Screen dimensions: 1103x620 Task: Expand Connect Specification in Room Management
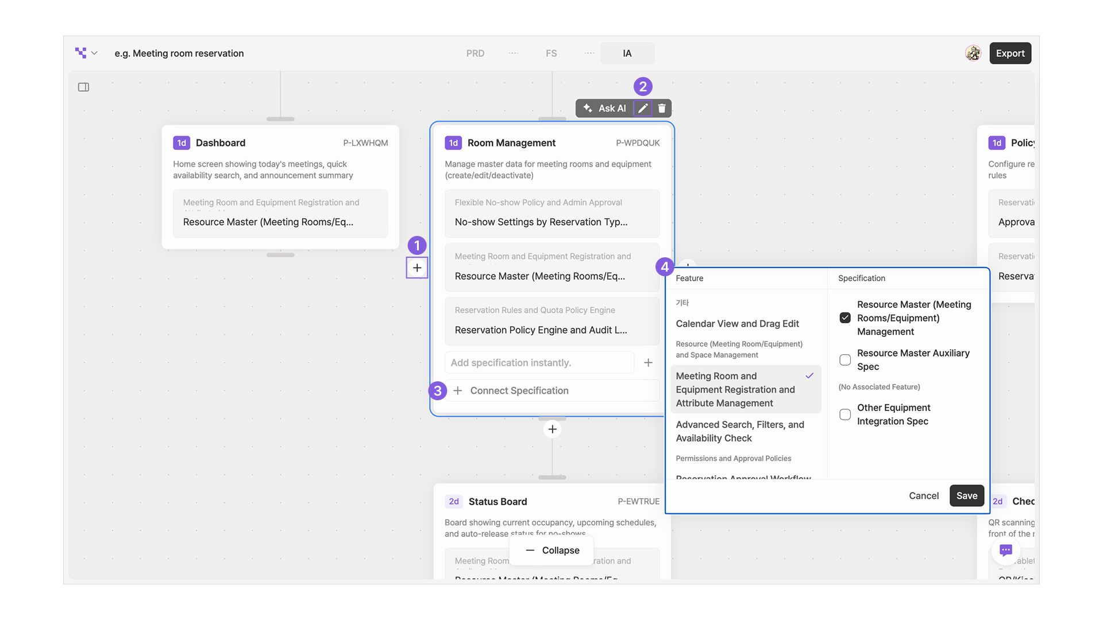click(519, 390)
